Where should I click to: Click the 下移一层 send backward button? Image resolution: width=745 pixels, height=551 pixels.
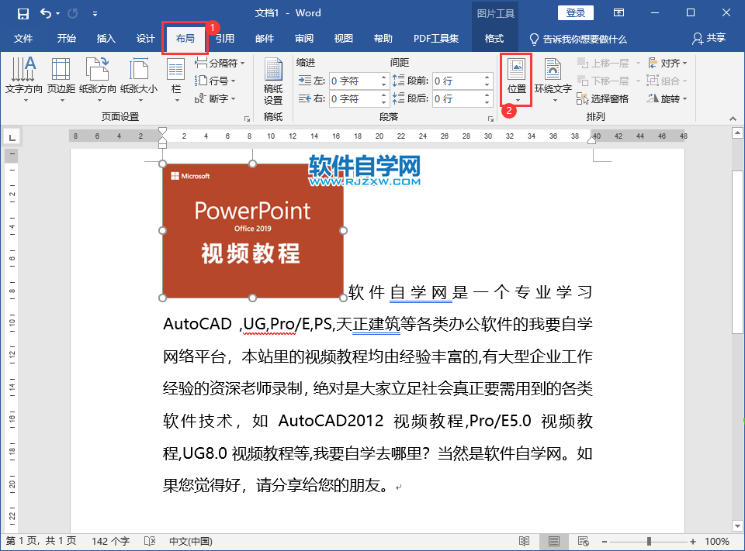pos(604,81)
